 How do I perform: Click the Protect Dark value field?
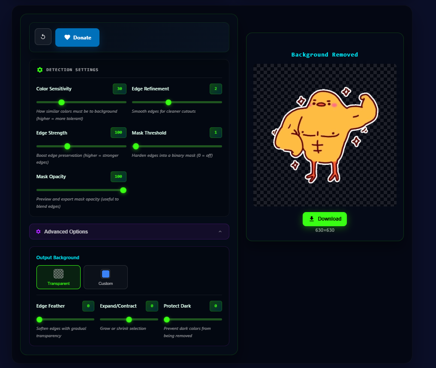coord(216,306)
